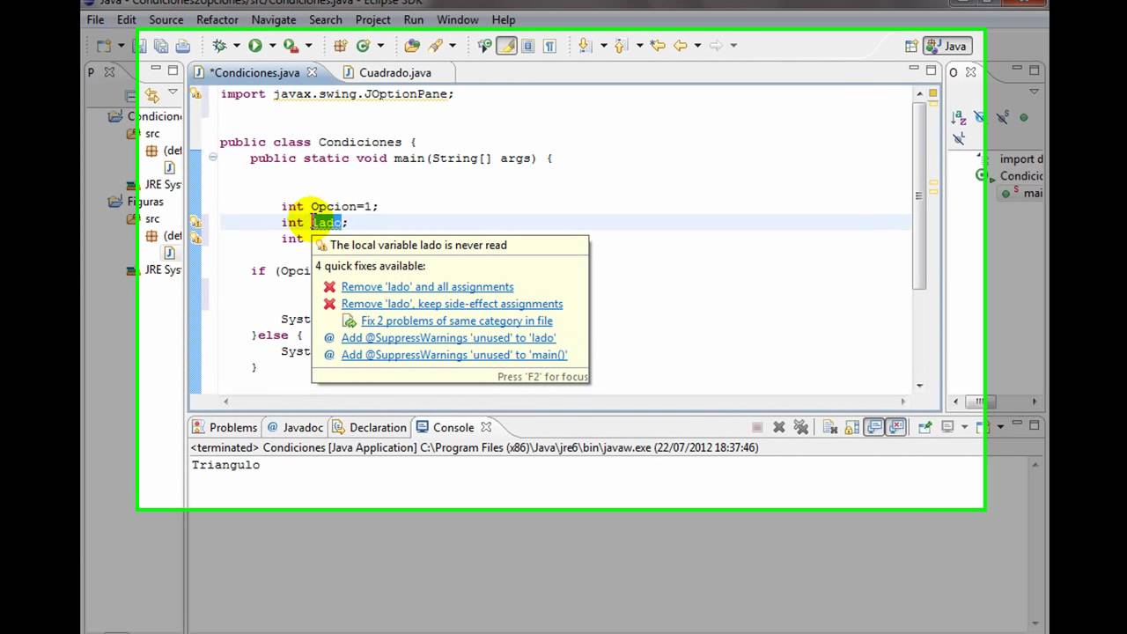The width and height of the screenshot is (1127, 634).
Task: Sort Outline members alphabetically
Action: click(957, 116)
